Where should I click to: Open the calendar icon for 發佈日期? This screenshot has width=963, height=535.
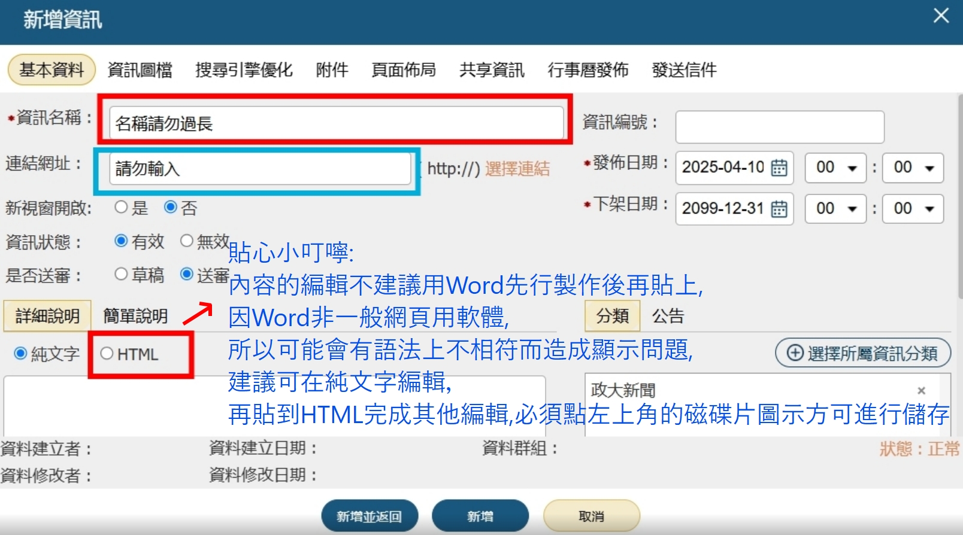coord(779,168)
